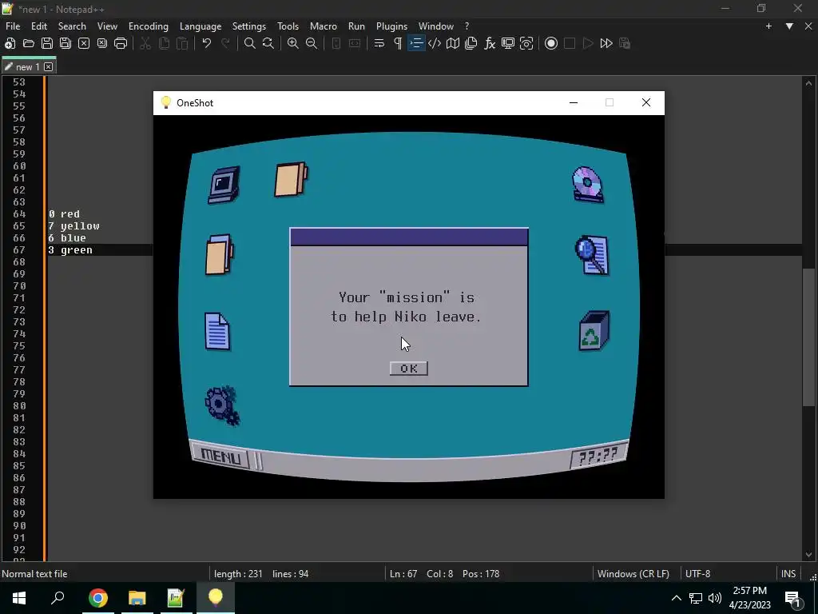Click the volume speaker tray icon
This screenshot has height=614, width=818.
[715, 598]
